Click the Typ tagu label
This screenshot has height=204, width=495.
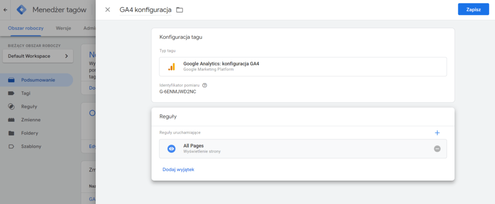click(168, 51)
